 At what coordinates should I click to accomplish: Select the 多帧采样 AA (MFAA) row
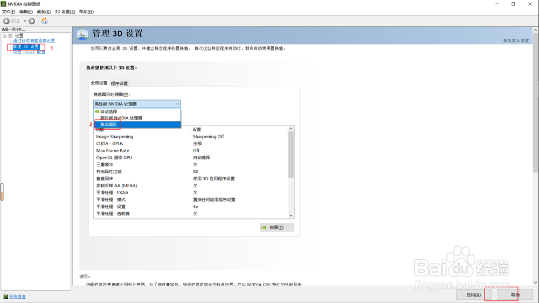coord(191,186)
